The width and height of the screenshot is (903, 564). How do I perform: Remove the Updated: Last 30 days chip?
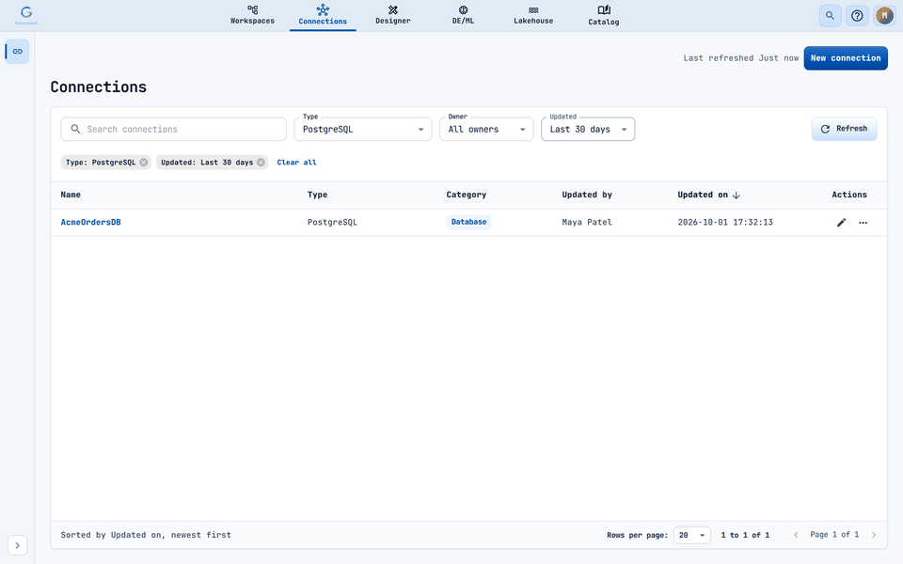pyautogui.click(x=261, y=163)
